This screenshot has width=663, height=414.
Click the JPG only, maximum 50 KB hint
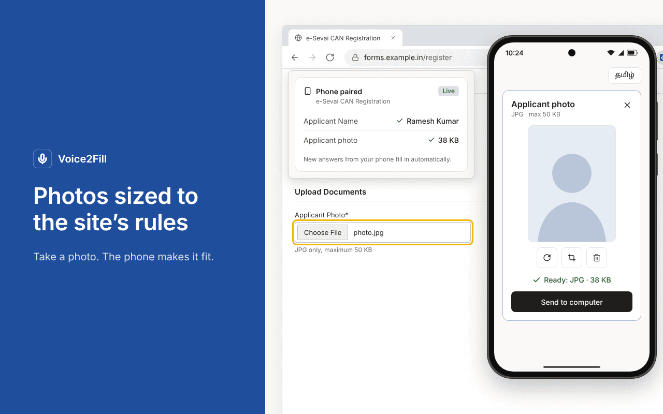click(x=334, y=250)
